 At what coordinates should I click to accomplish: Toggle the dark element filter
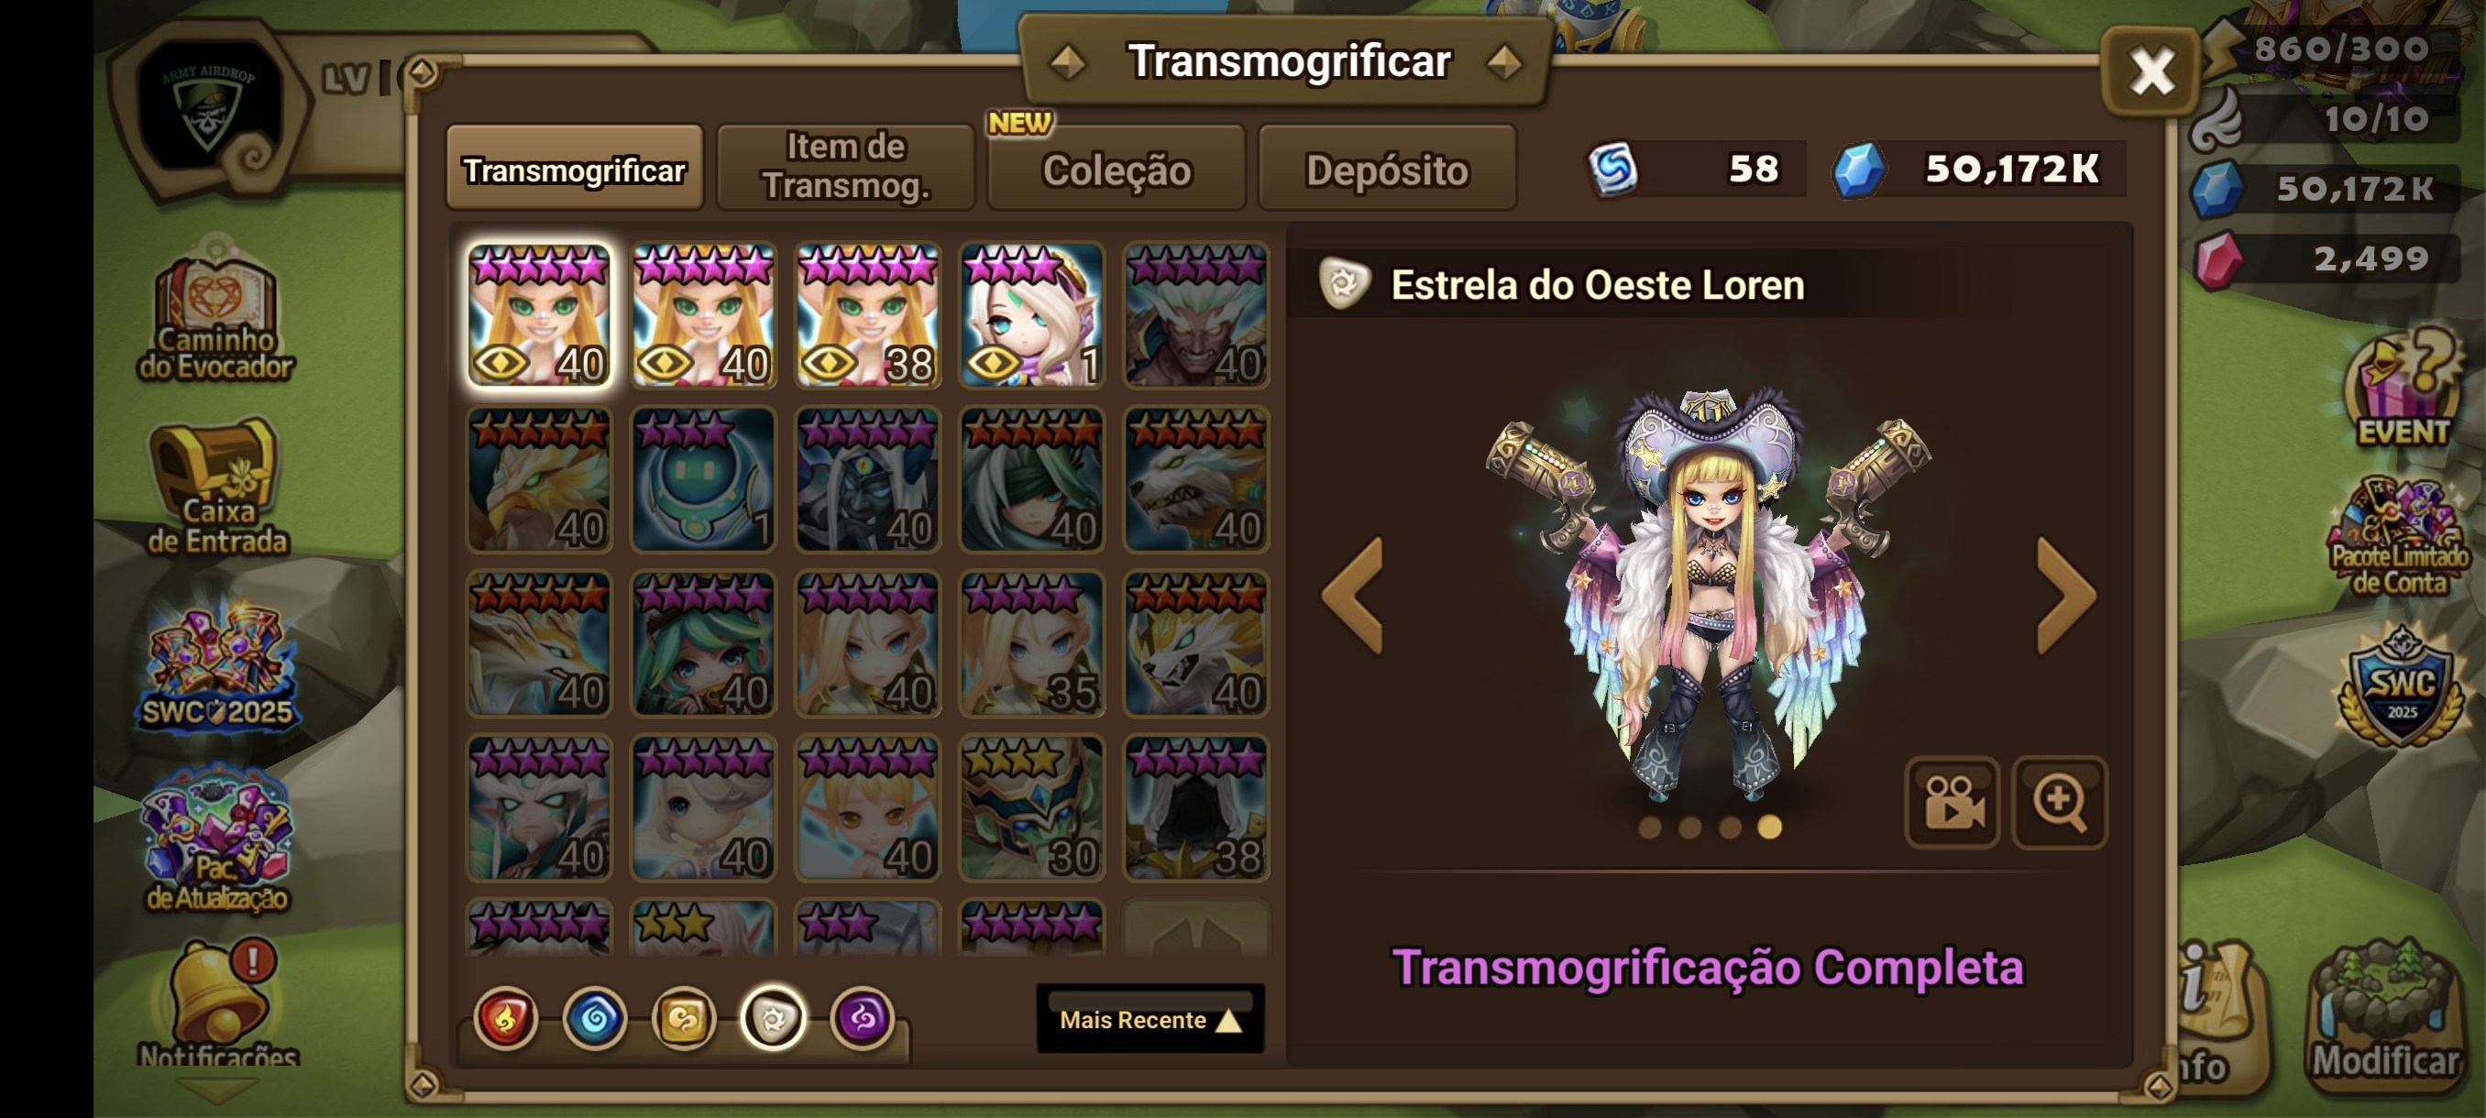coord(863,1018)
